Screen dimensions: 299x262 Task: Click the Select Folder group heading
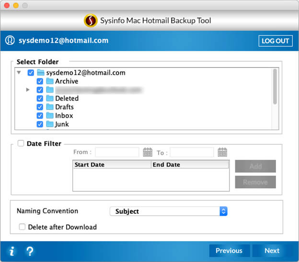point(37,62)
